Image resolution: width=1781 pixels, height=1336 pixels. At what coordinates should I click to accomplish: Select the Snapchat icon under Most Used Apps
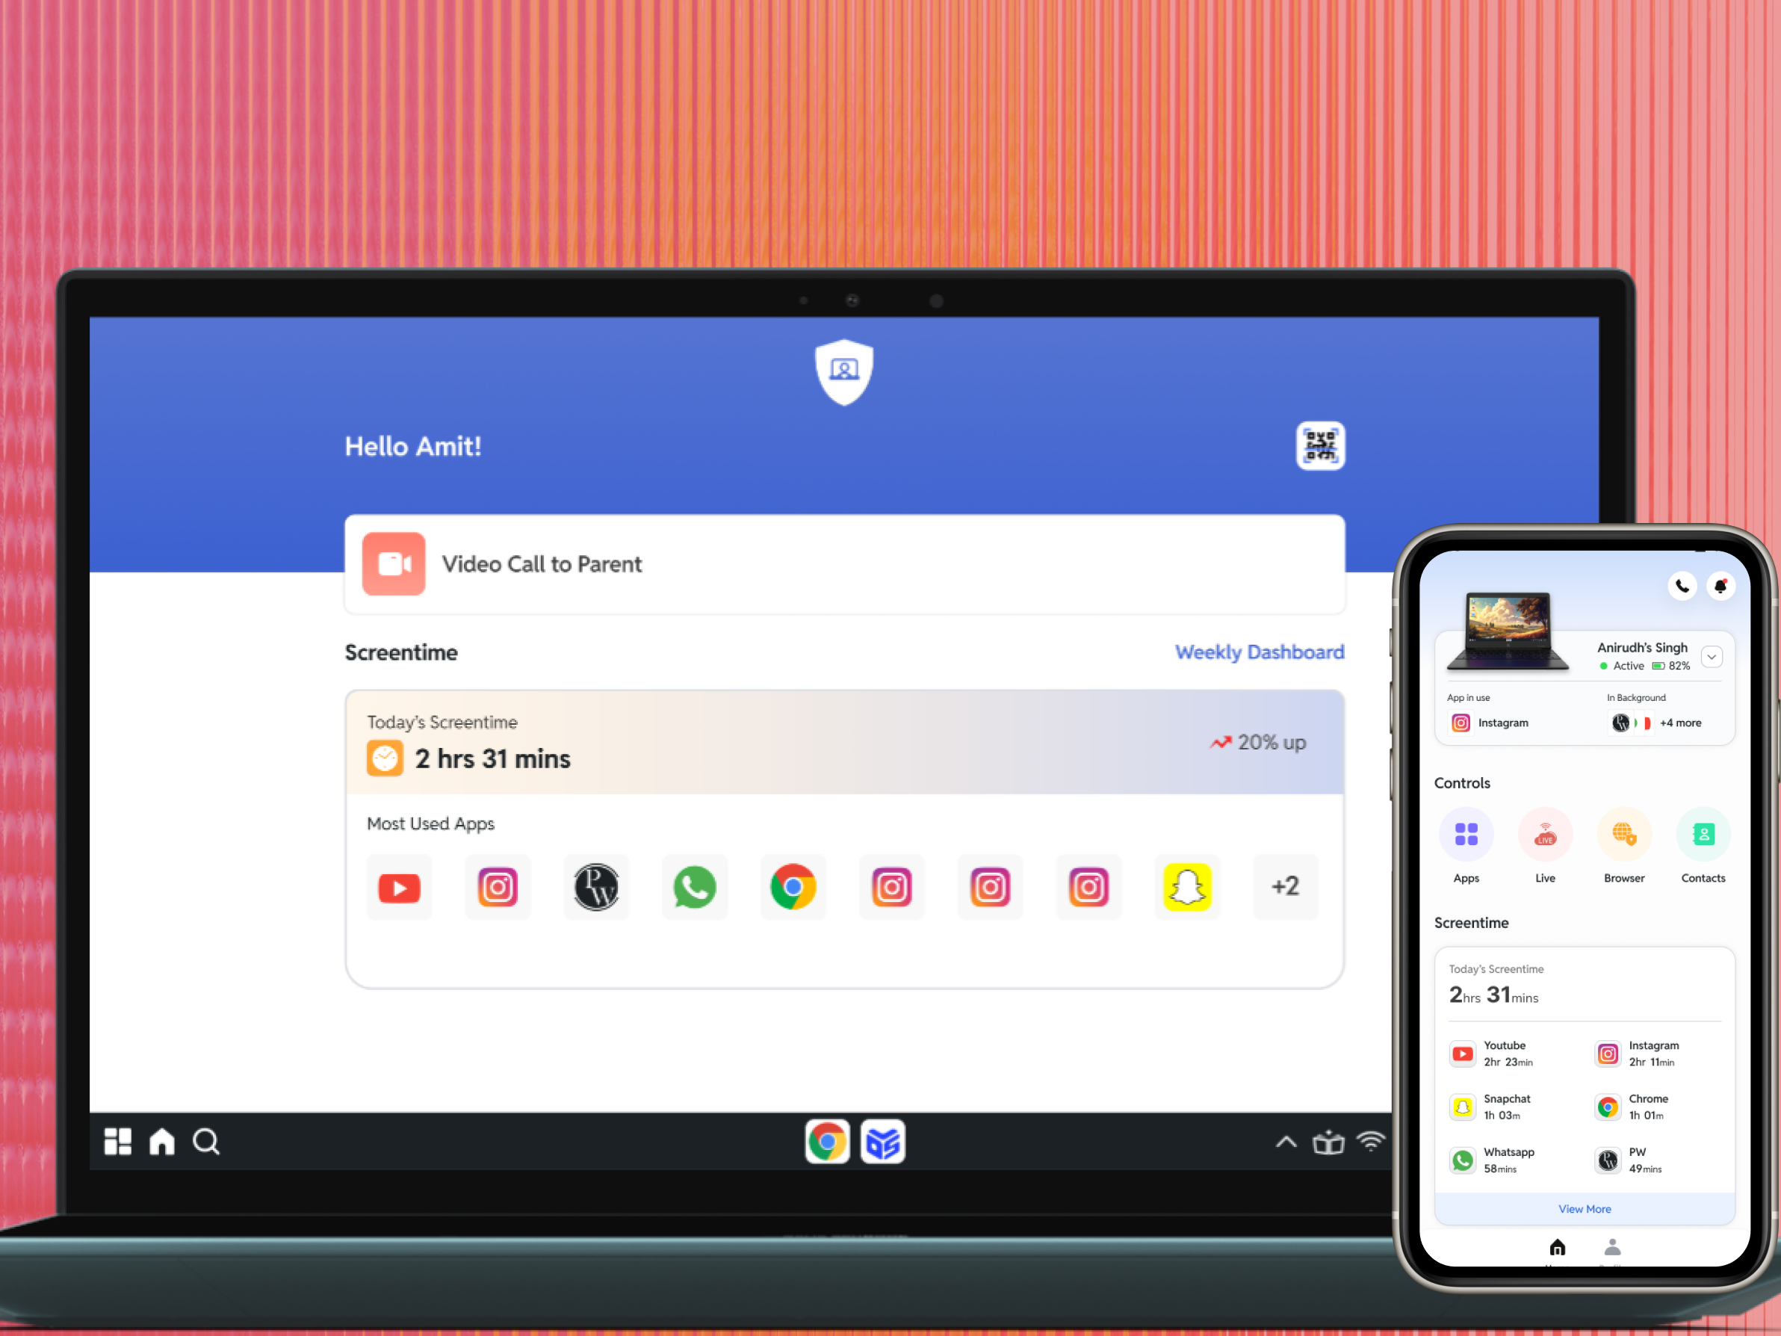[x=1188, y=887]
